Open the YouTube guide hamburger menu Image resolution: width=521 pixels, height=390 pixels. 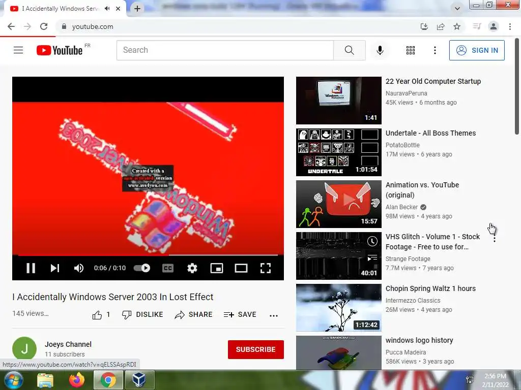coord(18,50)
